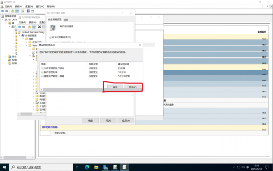
Task: Open 用户配置(已启用) section link in report
Action: 50,127
